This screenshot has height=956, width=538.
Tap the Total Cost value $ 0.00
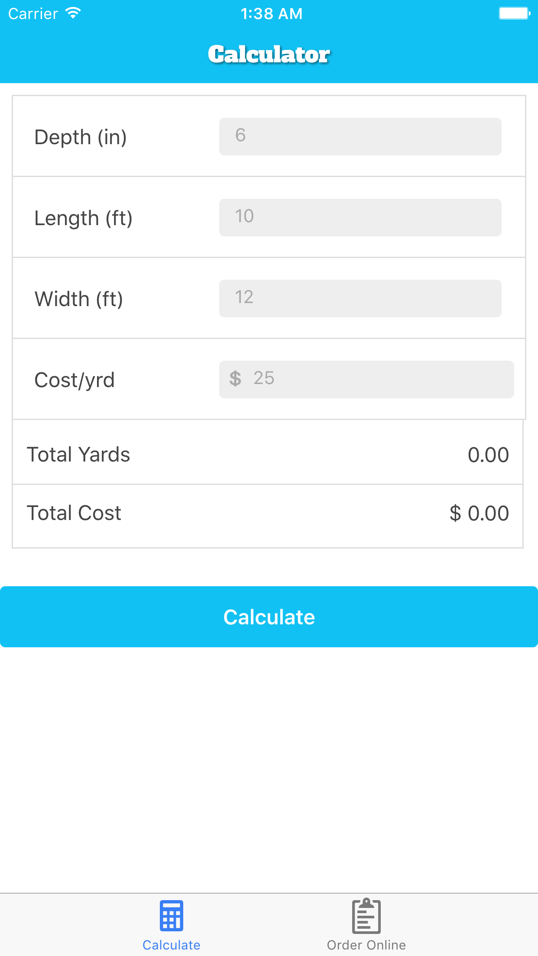click(479, 513)
